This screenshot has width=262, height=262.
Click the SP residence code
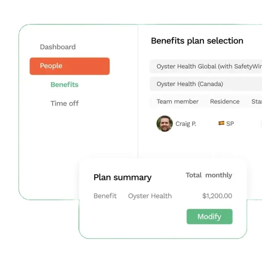click(x=230, y=124)
